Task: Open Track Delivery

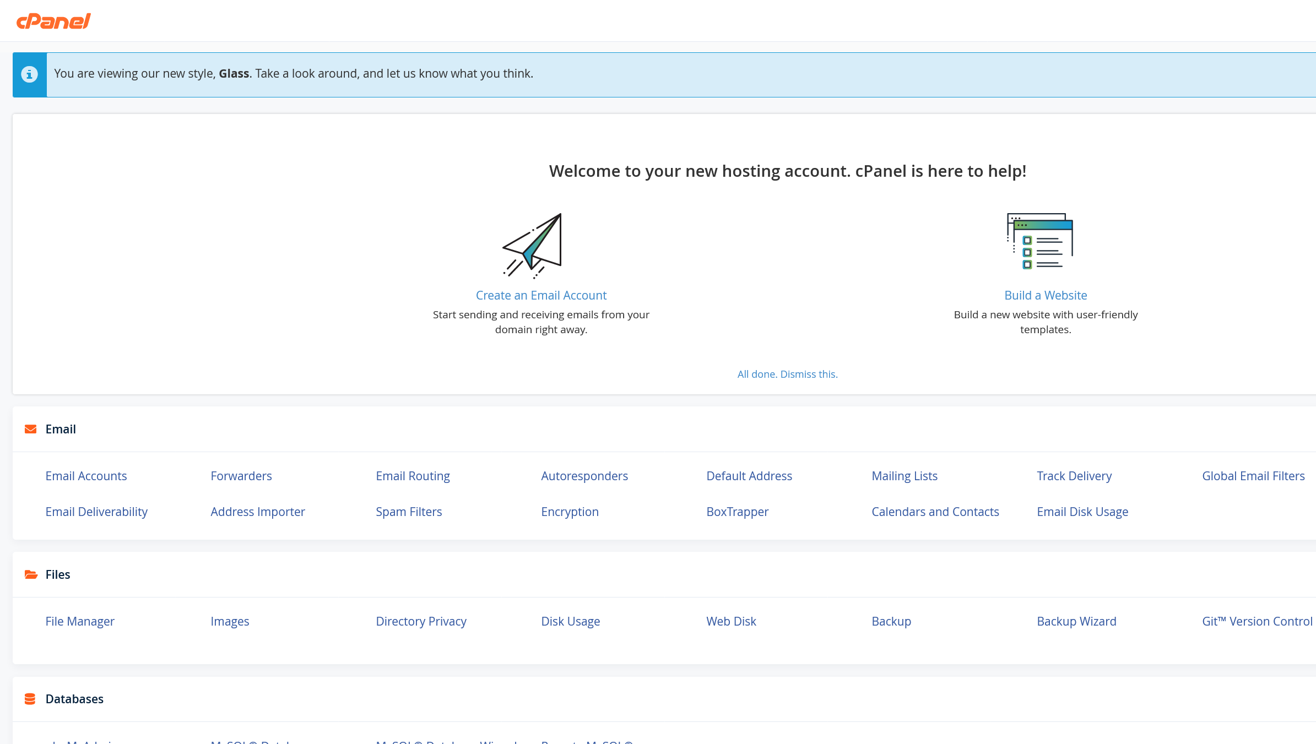Action: click(x=1074, y=476)
